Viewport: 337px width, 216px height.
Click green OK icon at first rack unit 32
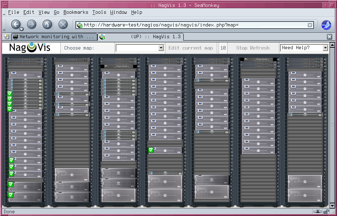[x=10, y=93]
